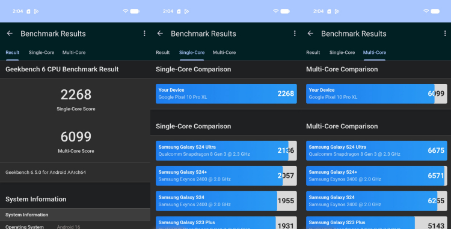Tap Play Store notification icon on right phone

(337, 11)
